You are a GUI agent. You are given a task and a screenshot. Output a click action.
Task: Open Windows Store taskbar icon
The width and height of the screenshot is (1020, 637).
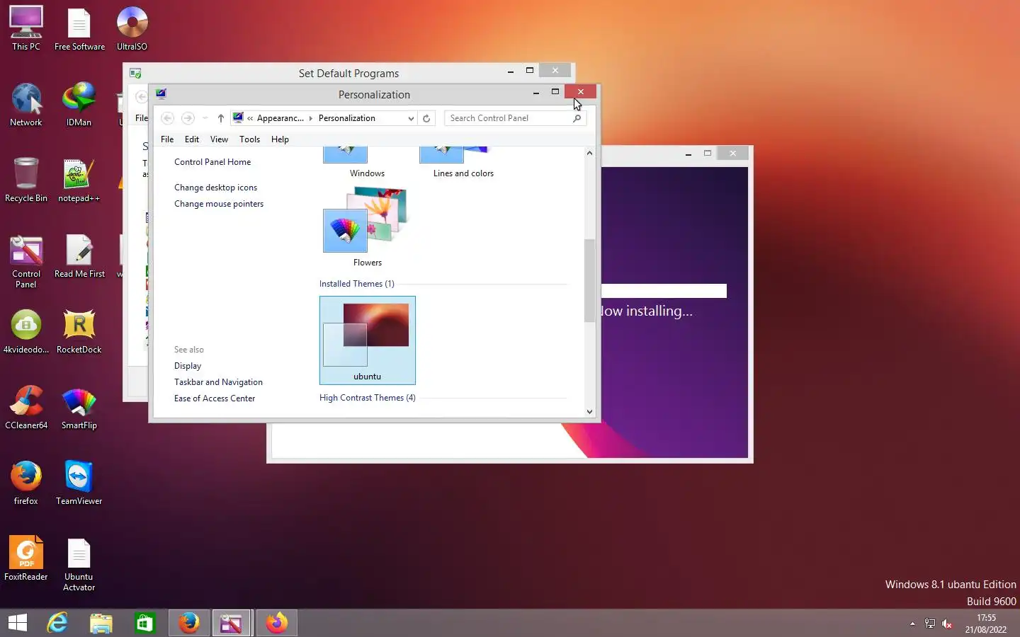click(144, 623)
